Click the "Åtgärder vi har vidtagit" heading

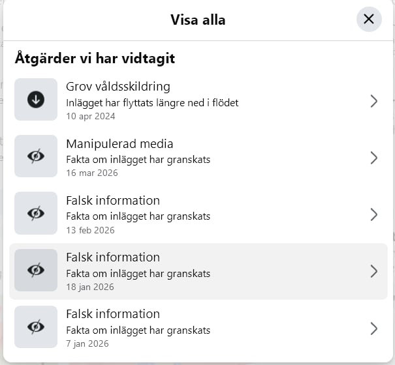[95, 59]
